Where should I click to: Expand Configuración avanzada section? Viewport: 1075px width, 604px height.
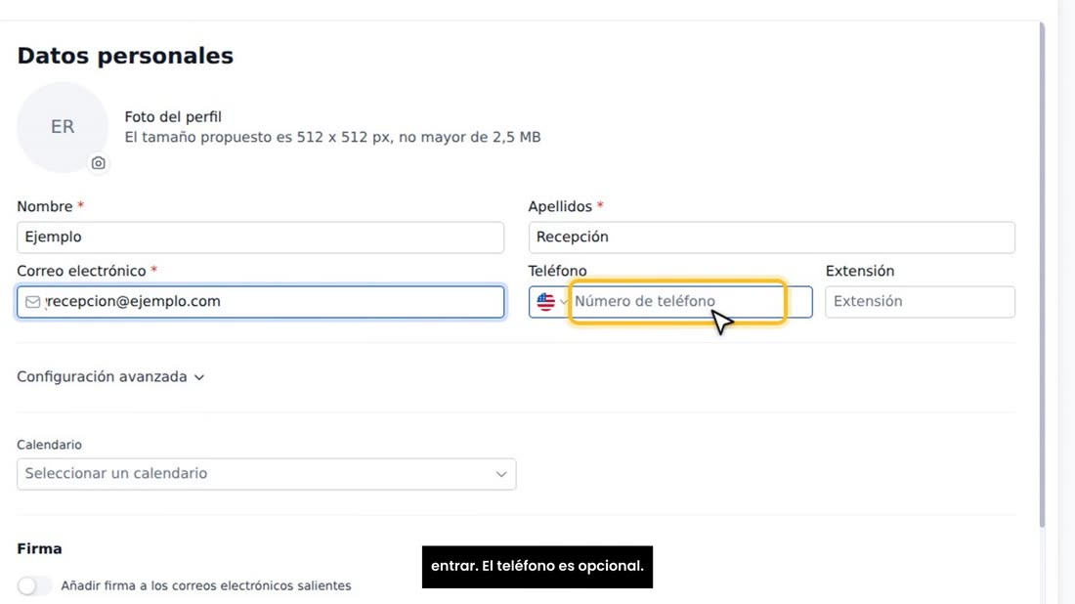[x=110, y=377]
